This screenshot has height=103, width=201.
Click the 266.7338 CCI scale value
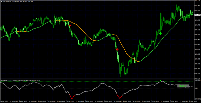pyautogui.click(x=197, y=80)
